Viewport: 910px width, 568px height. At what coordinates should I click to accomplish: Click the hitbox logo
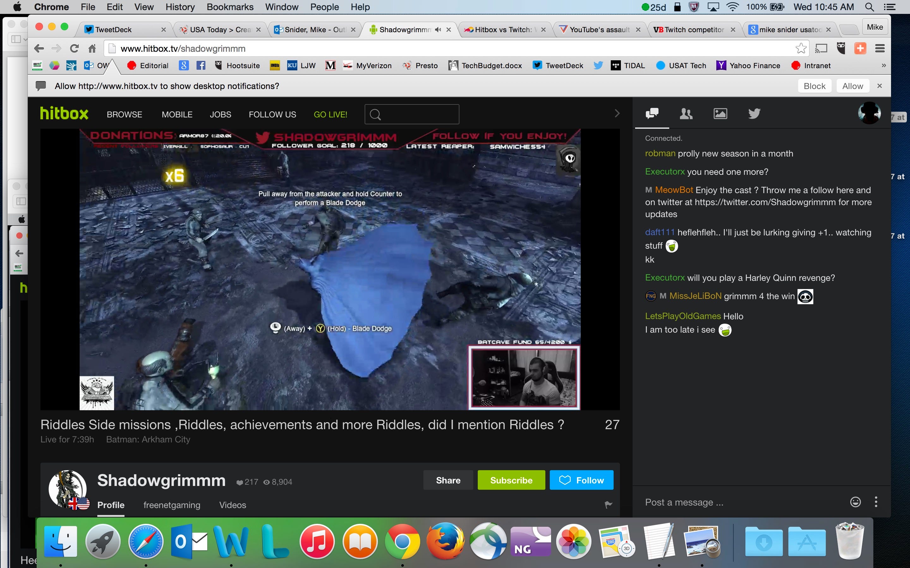64,114
